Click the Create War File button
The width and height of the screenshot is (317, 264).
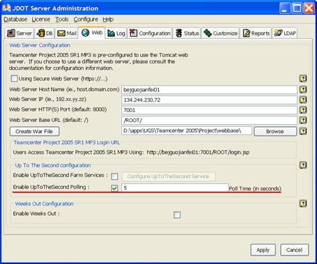pyautogui.click(x=34, y=132)
